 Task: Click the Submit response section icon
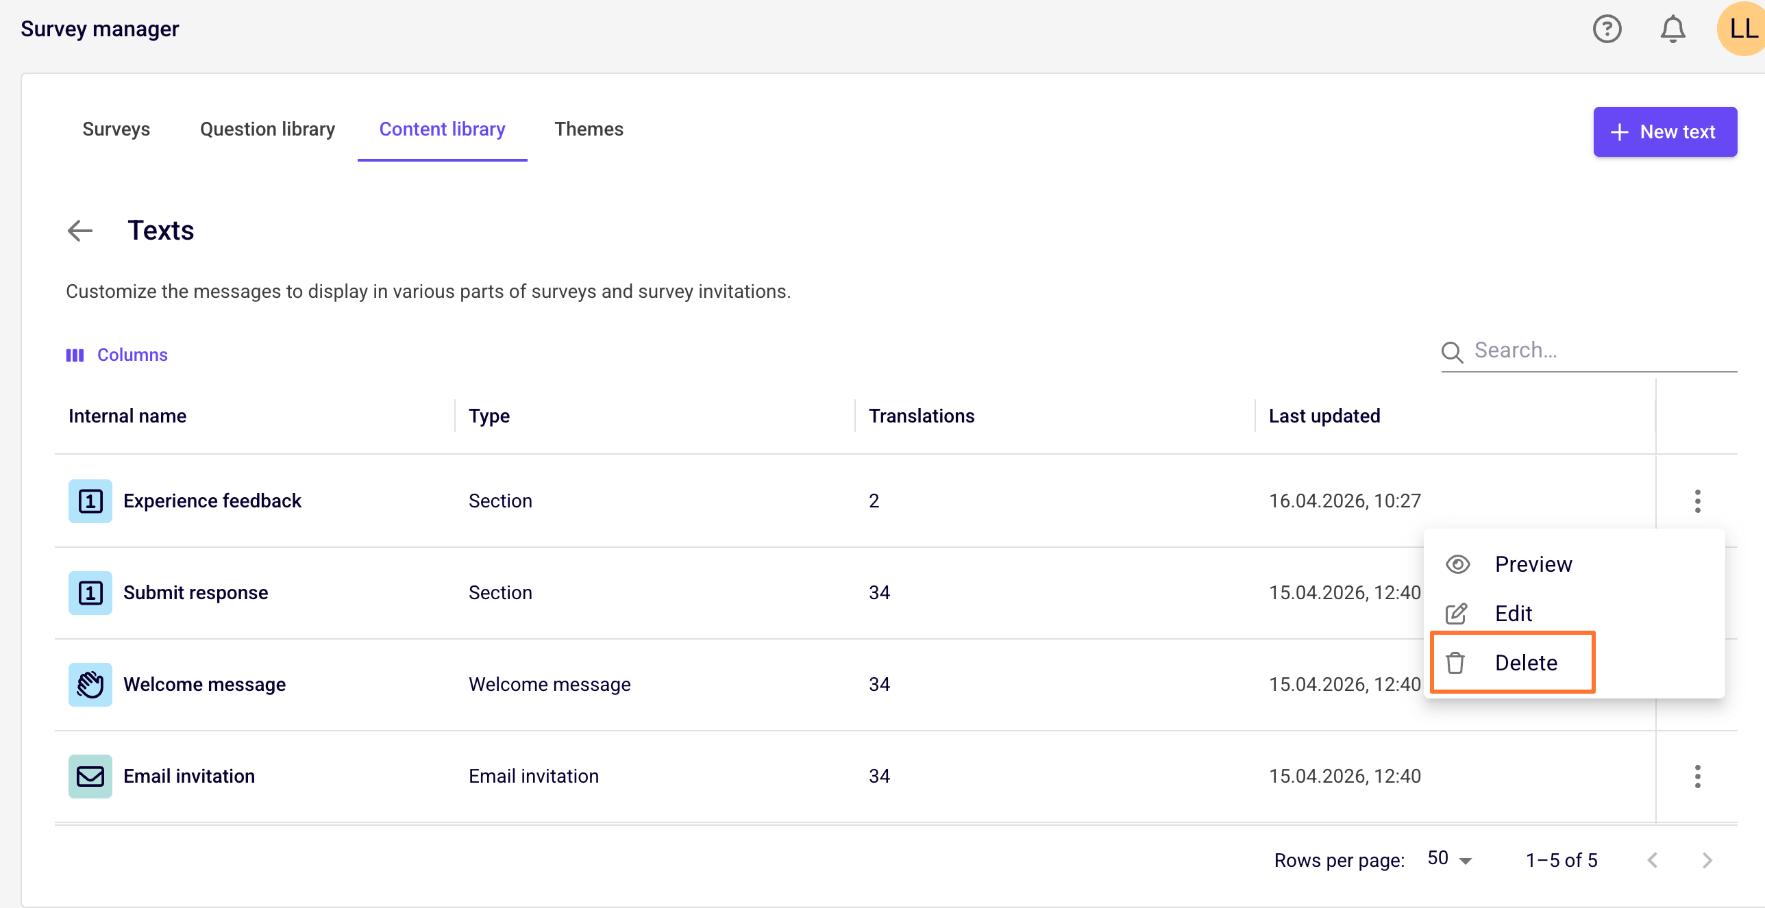point(90,593)
